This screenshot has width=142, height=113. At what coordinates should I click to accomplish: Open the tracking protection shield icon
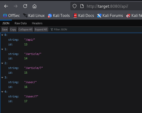click(x=75, y=6)
